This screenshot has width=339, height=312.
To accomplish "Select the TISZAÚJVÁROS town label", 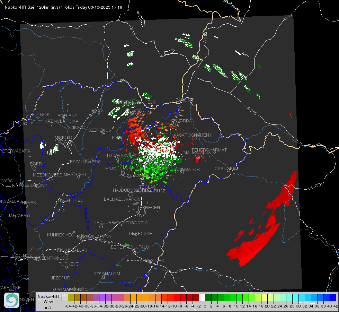I will coord(85,162).
